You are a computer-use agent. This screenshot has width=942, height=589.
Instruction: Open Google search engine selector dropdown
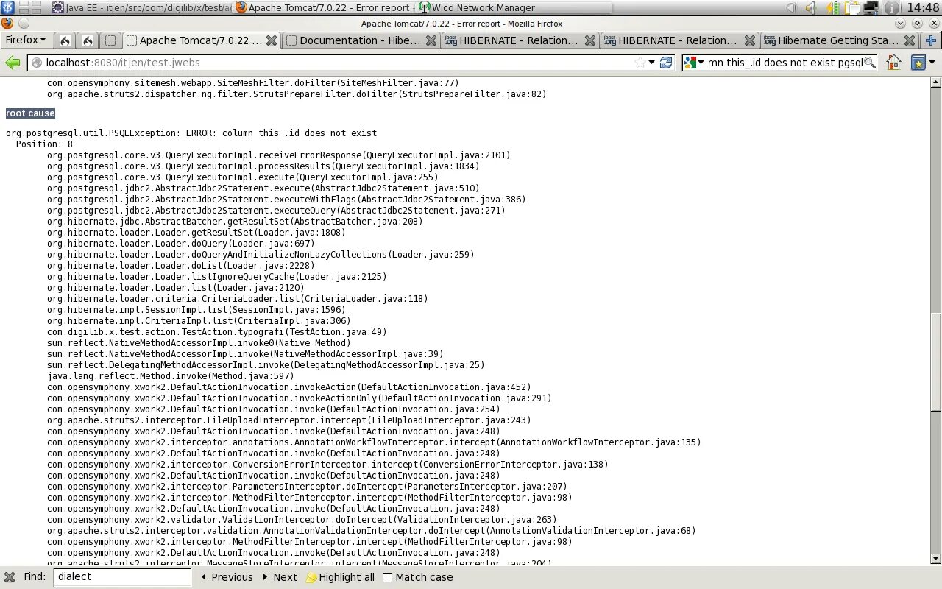click(694, 63)
